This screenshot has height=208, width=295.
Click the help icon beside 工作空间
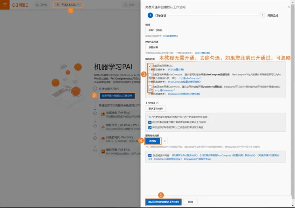pyautogui.click(x=157, y=103)
